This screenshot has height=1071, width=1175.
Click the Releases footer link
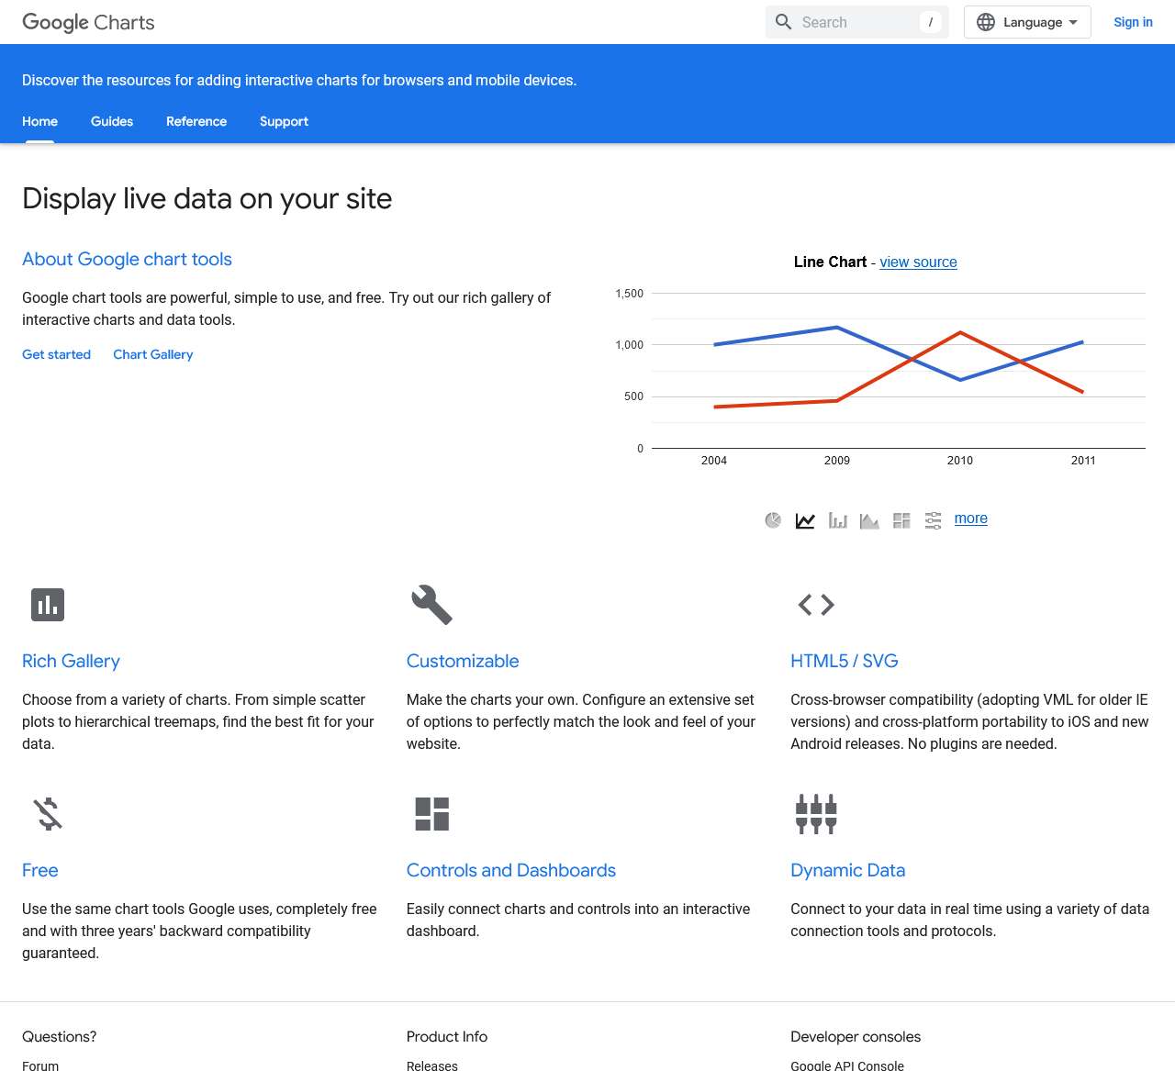pos(431,1065)
